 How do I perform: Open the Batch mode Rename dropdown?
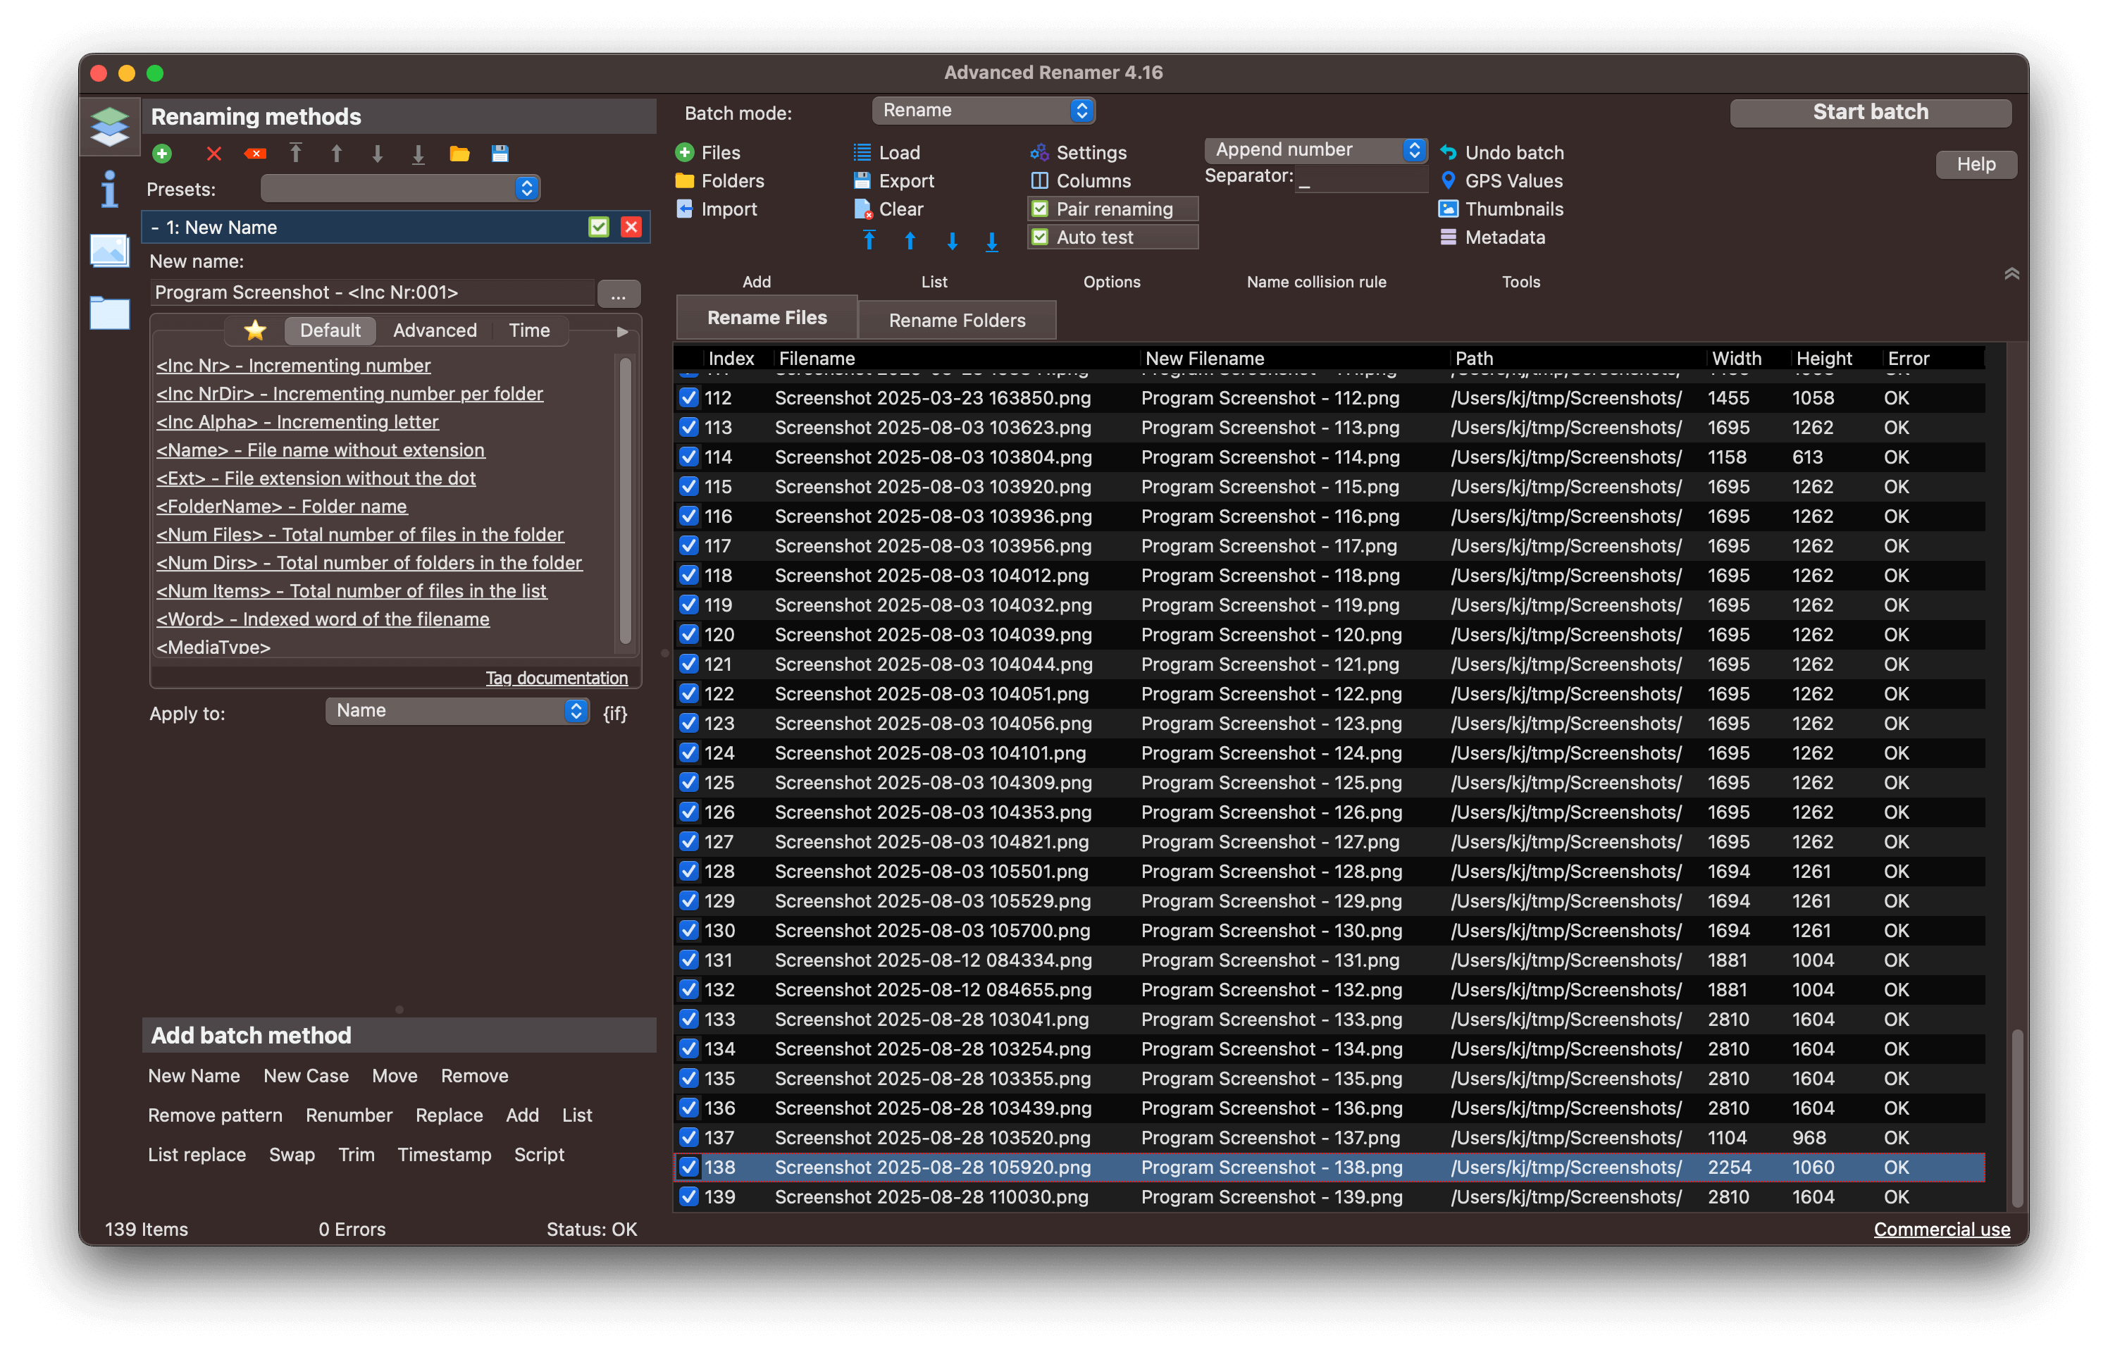[x=984, y=111]
